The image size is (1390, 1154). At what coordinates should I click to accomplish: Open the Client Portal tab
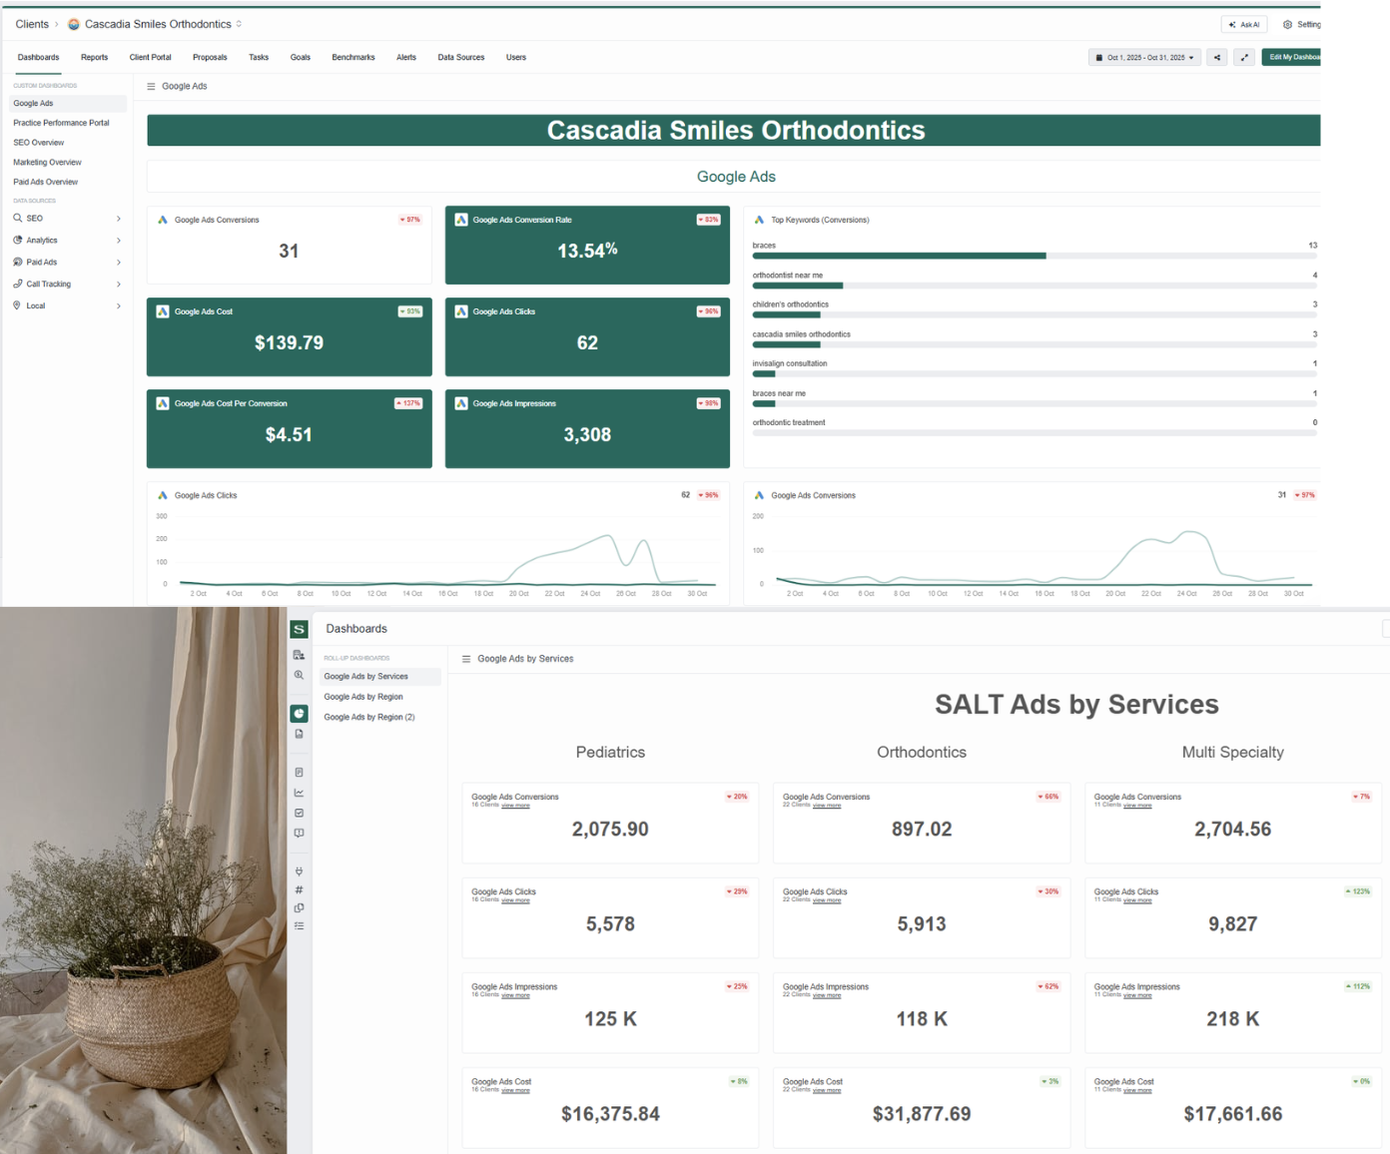151,57
